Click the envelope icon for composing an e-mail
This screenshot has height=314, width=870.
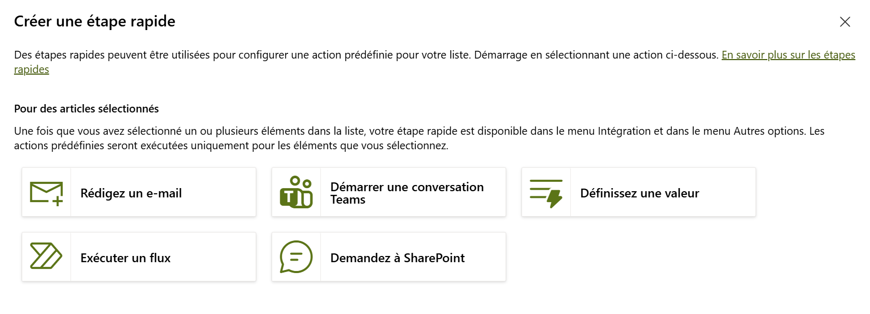point(46,193)
